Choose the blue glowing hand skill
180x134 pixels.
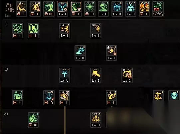[x=80, y=53]
